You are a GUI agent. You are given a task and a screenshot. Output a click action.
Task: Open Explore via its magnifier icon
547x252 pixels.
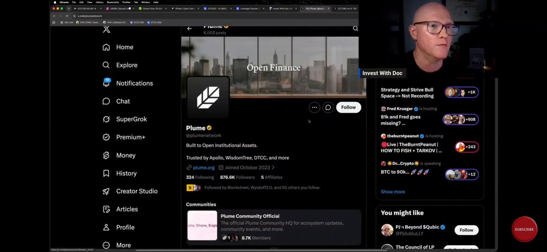pyautogui.click(x=106, y=65)
